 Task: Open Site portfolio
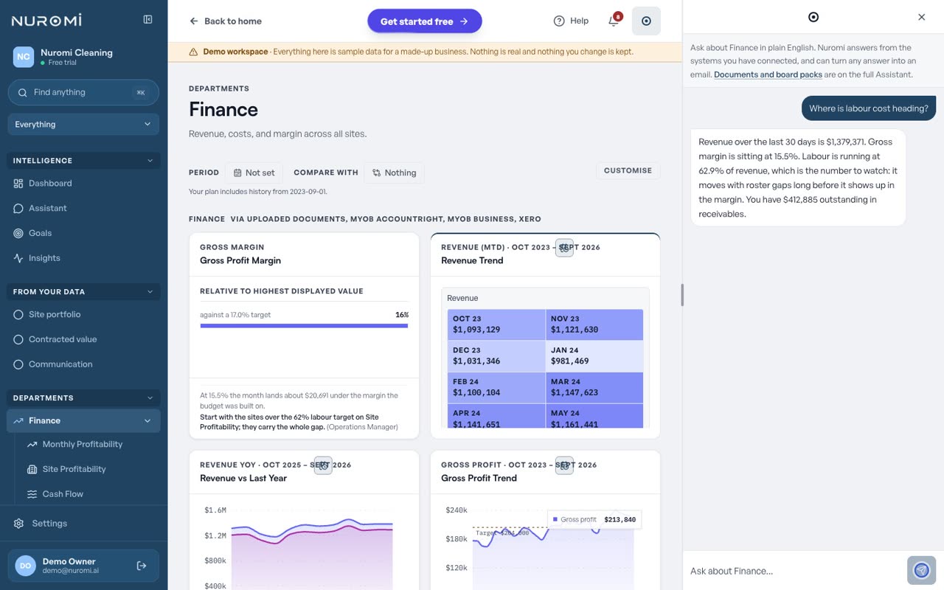(83, 314)
